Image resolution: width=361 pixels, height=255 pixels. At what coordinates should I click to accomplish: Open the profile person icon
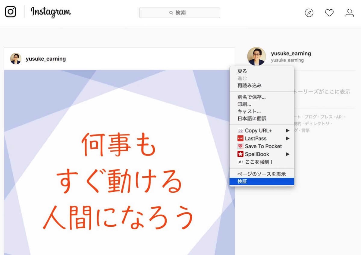[x=350, y=13]
